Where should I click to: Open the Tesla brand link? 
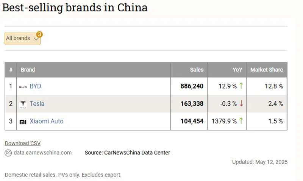(x=37, y=104)
